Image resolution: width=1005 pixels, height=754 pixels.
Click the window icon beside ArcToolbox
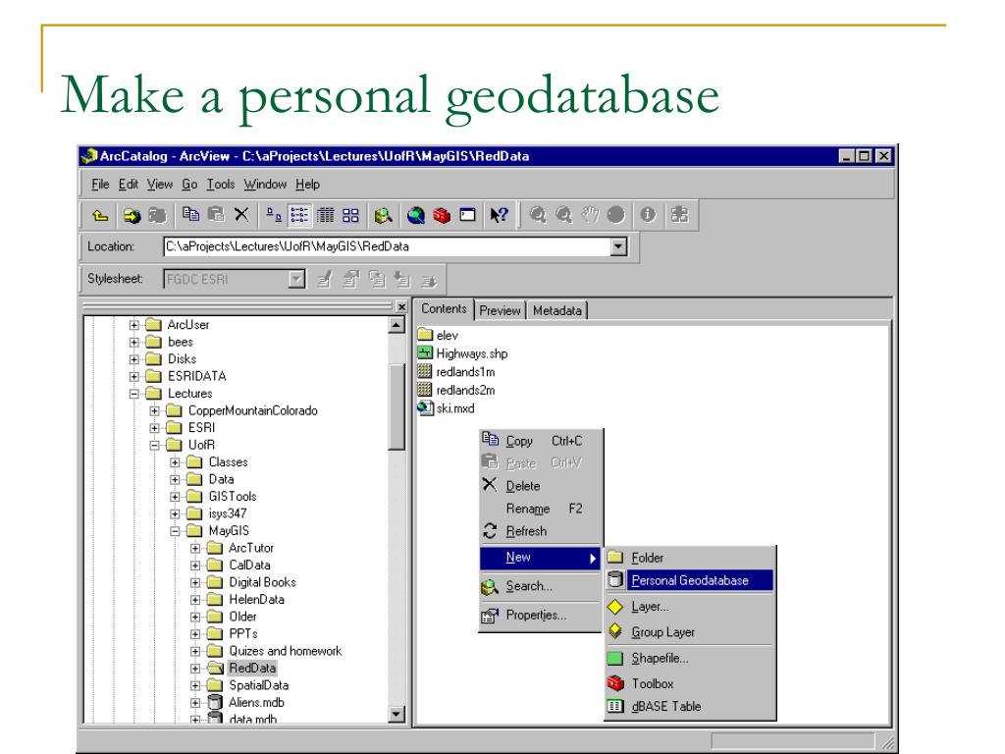(468, 215)
